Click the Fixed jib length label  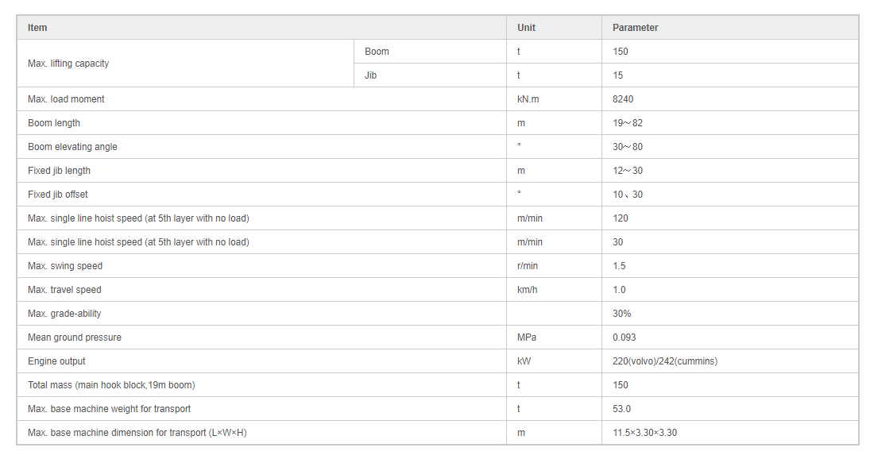point(59,171)
